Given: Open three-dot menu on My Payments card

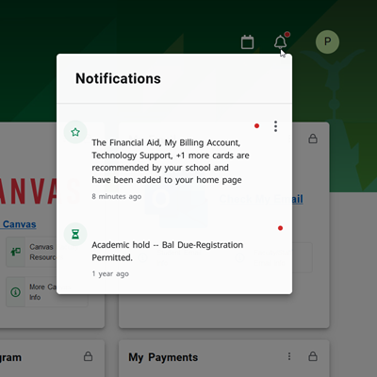Looking at the screenshot, I should click(289, 356).
